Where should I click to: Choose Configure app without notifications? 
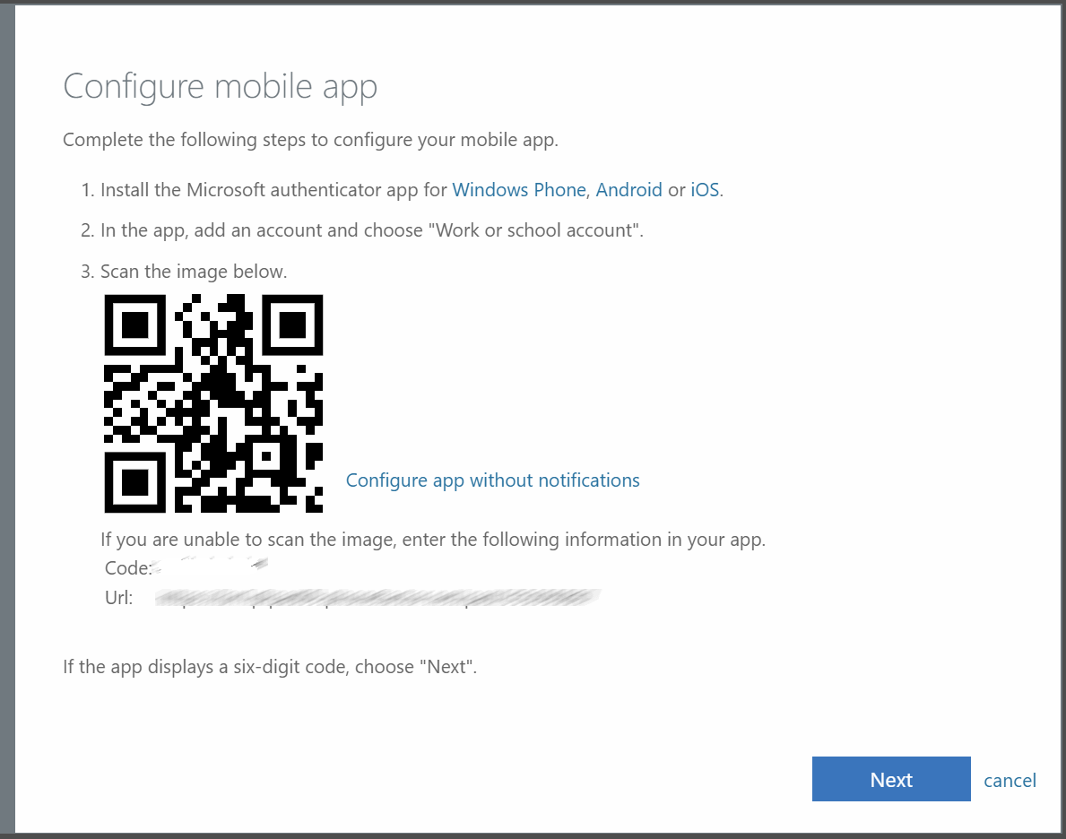(493, 480)
